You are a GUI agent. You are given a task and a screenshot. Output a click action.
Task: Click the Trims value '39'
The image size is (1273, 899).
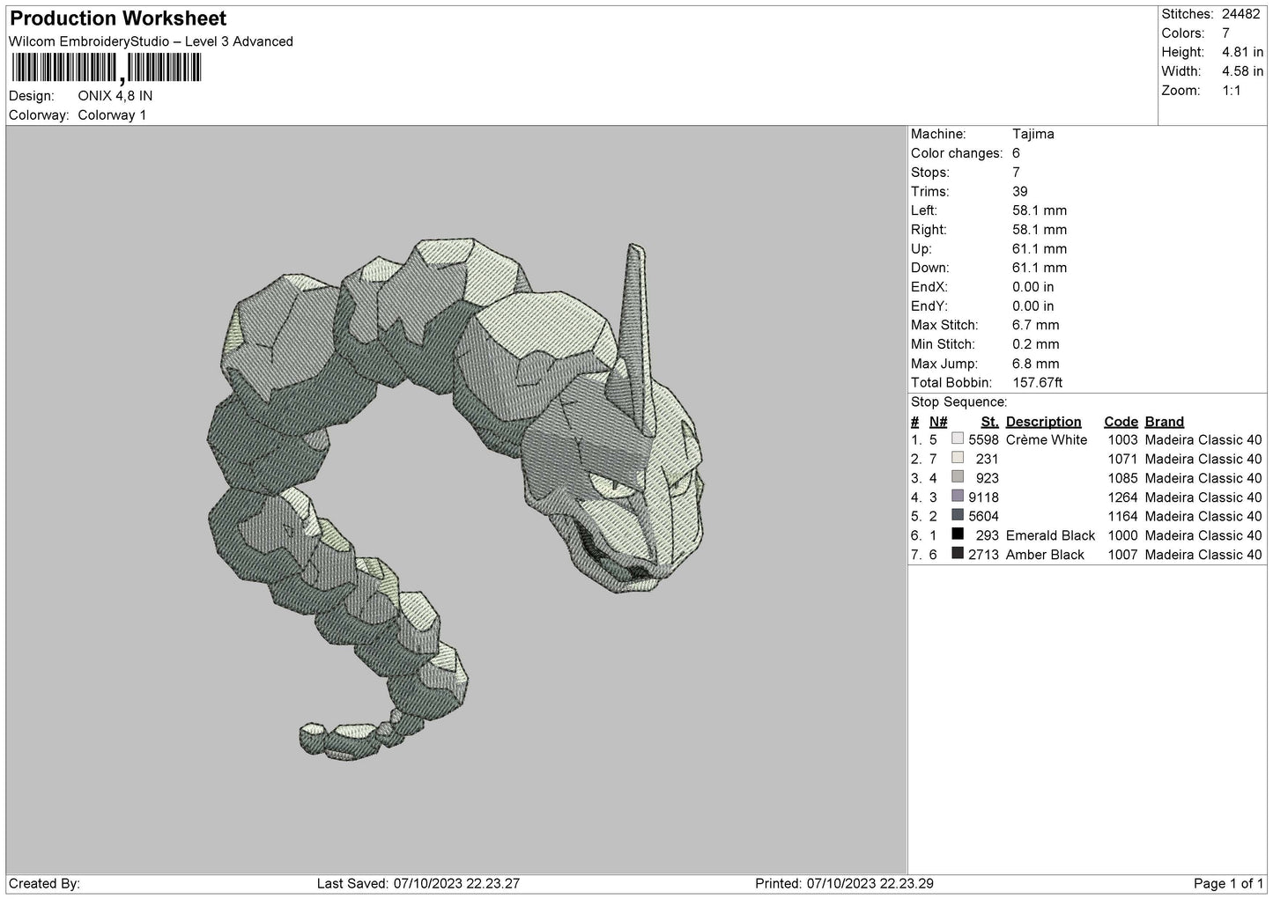(1020, 191)
